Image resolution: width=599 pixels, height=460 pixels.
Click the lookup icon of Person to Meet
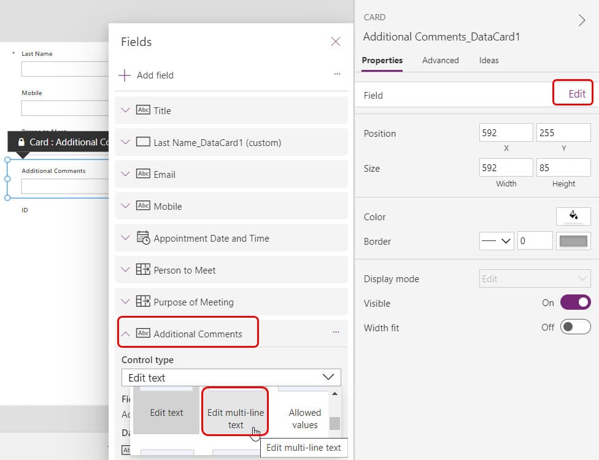143,269
